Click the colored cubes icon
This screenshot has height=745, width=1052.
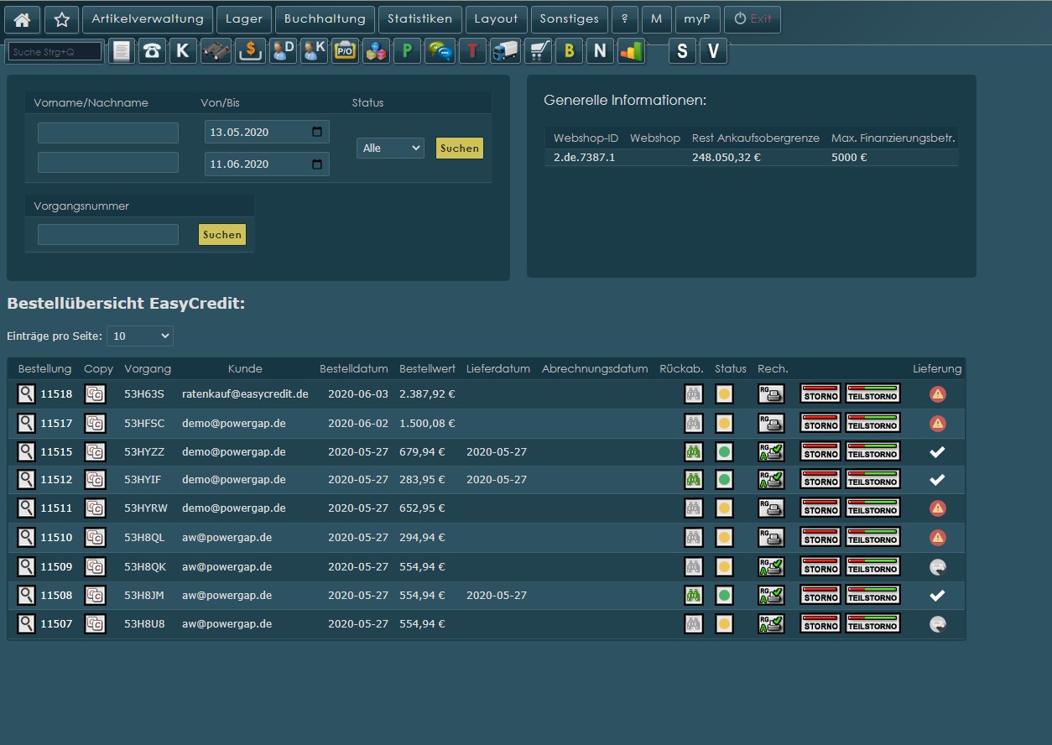tap(375, 51)
